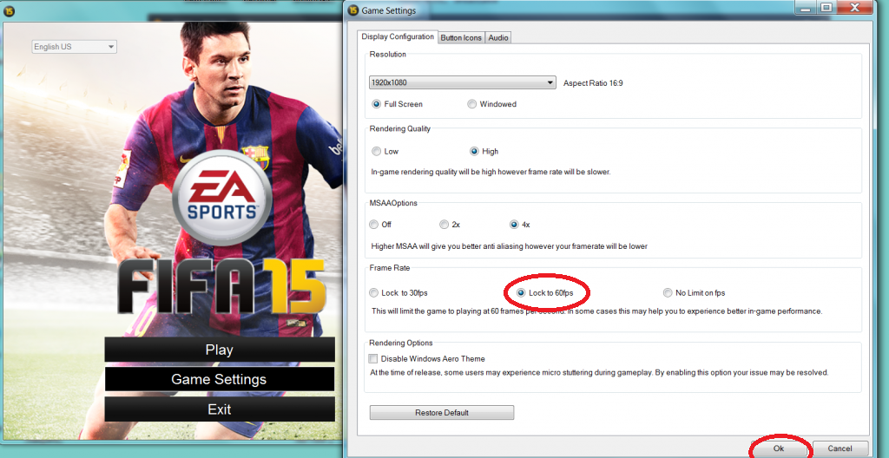Click the EA Sports logo
The image size is (889, 458).
pos(221,199)
